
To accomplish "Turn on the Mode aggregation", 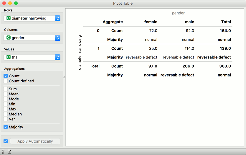I will [x=6, y=99].
